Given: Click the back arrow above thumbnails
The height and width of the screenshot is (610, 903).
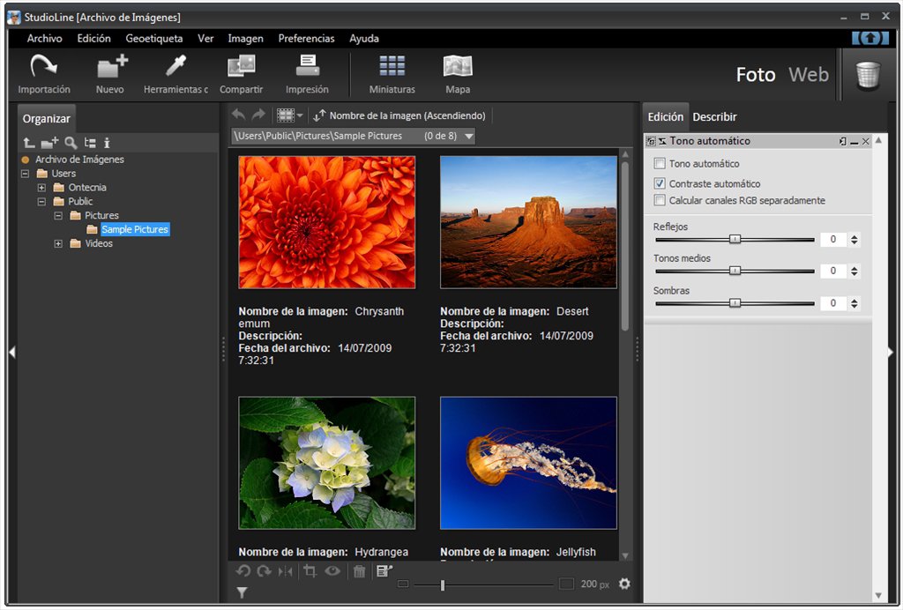Looking at the screenshot, I should [238, 115].
